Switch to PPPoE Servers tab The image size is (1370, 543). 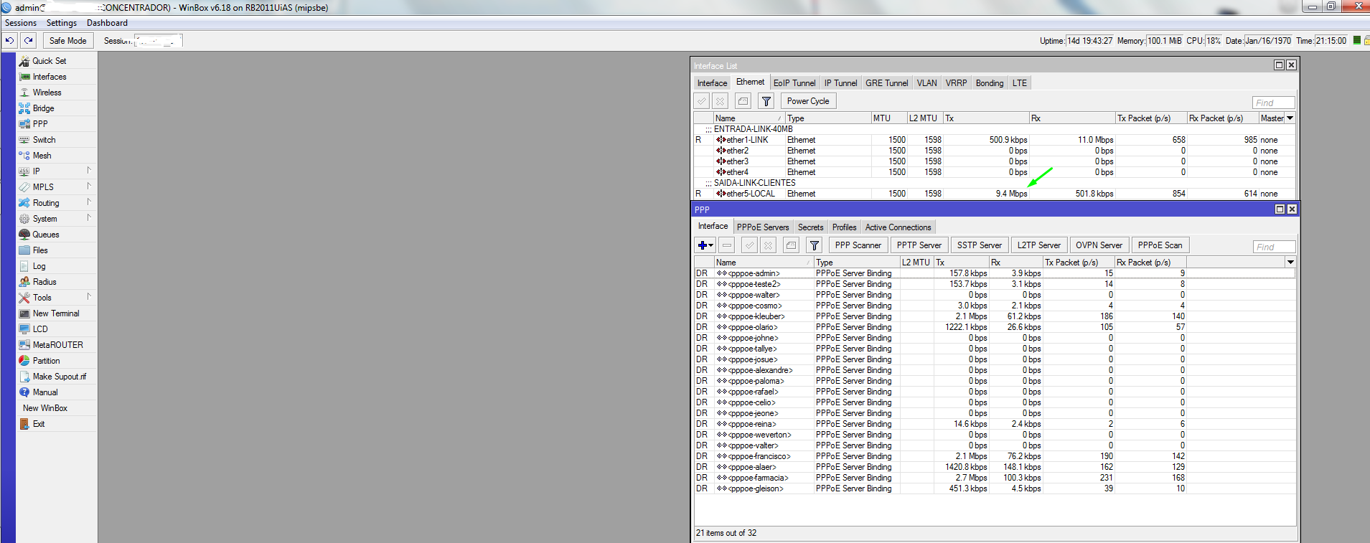(x=763, y=227)
